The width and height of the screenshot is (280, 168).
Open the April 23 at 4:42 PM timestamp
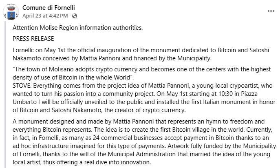(45, 16)
